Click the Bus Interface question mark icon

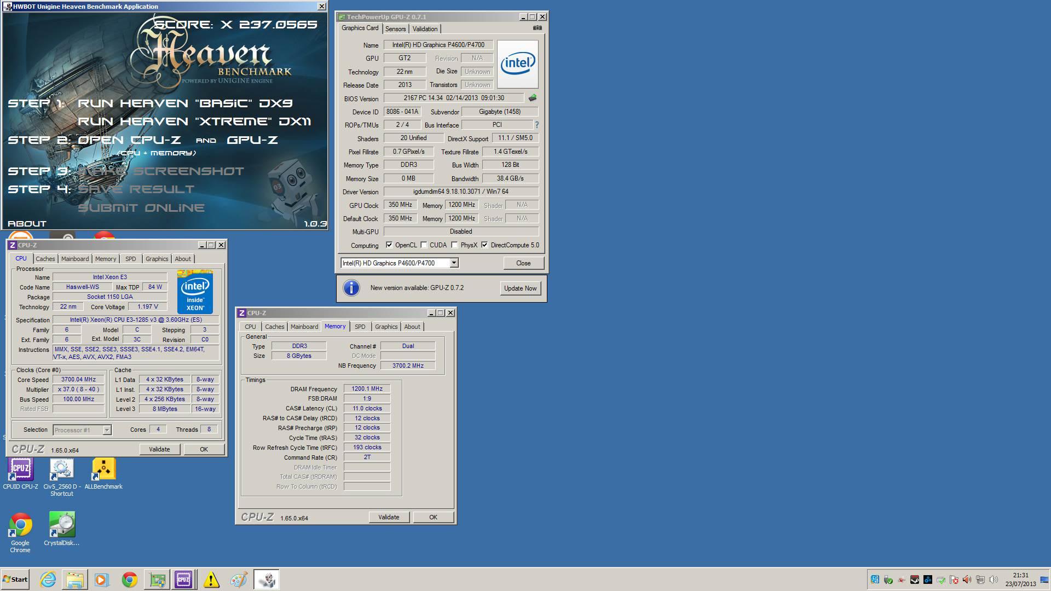[x=536, y=125]
